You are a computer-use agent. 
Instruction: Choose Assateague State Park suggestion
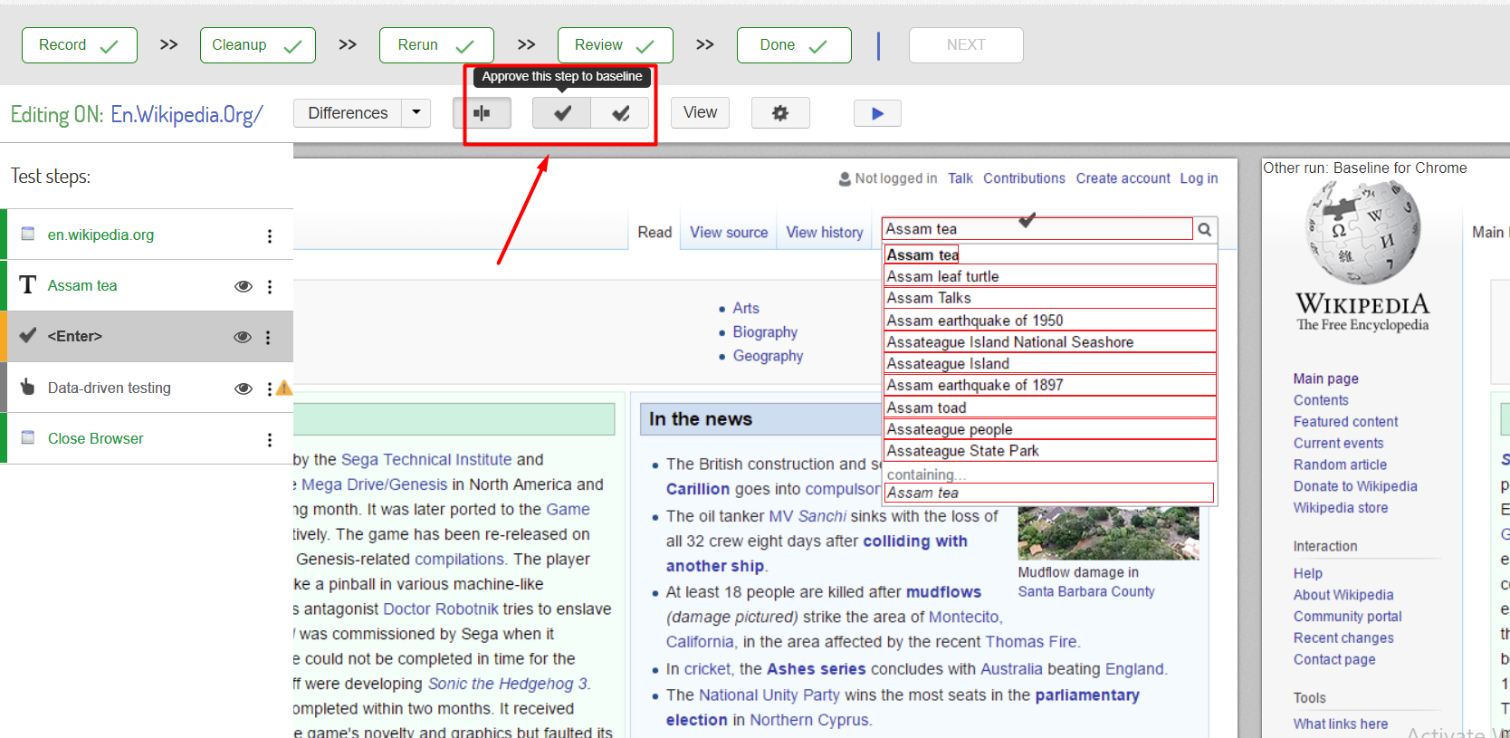click(1050, 451)
